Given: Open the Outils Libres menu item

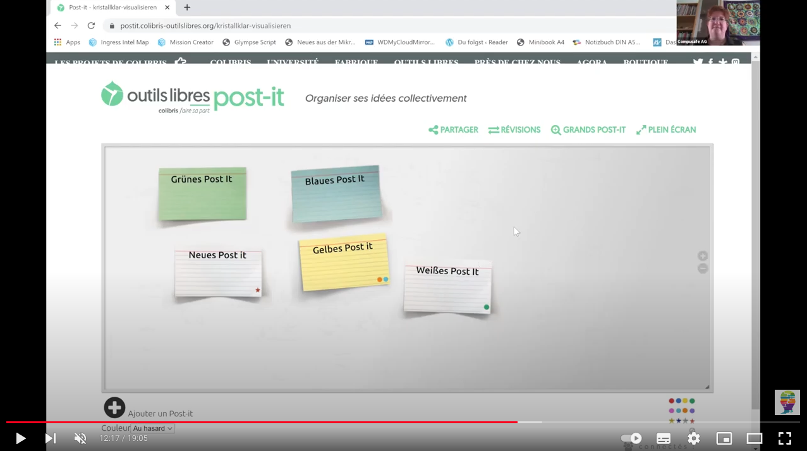Looking at the screenshot, I should 427,63.
